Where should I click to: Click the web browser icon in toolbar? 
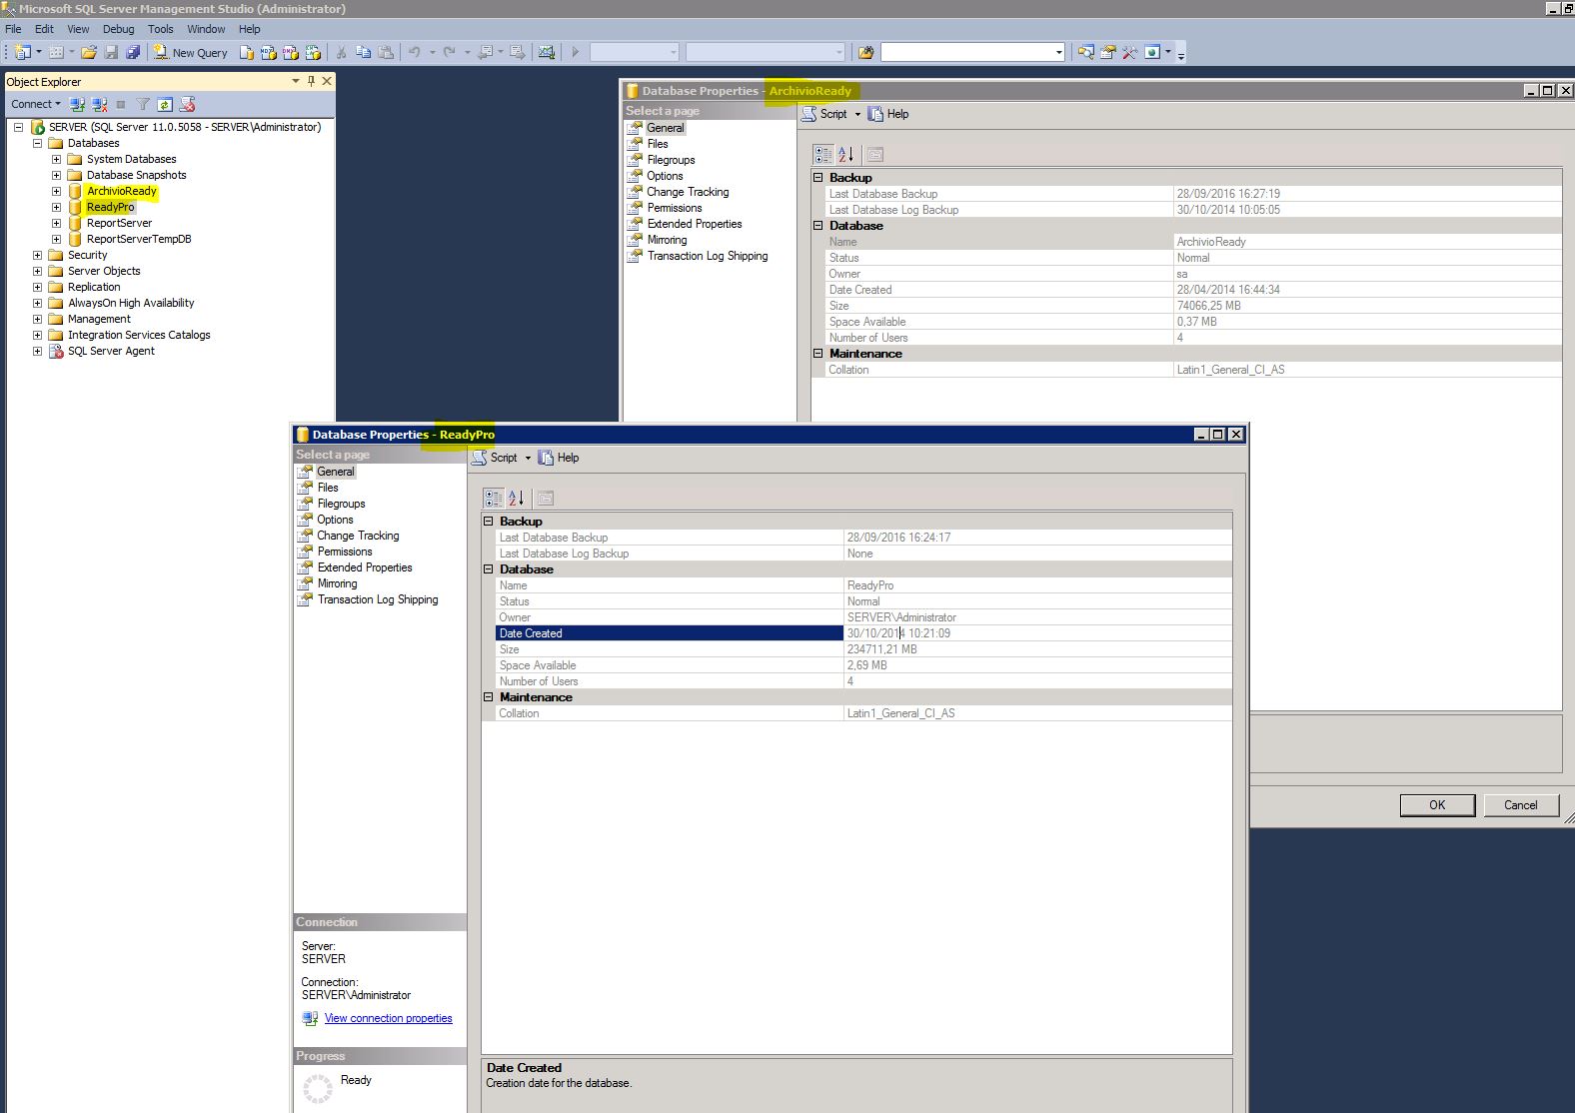(1152, 52)
